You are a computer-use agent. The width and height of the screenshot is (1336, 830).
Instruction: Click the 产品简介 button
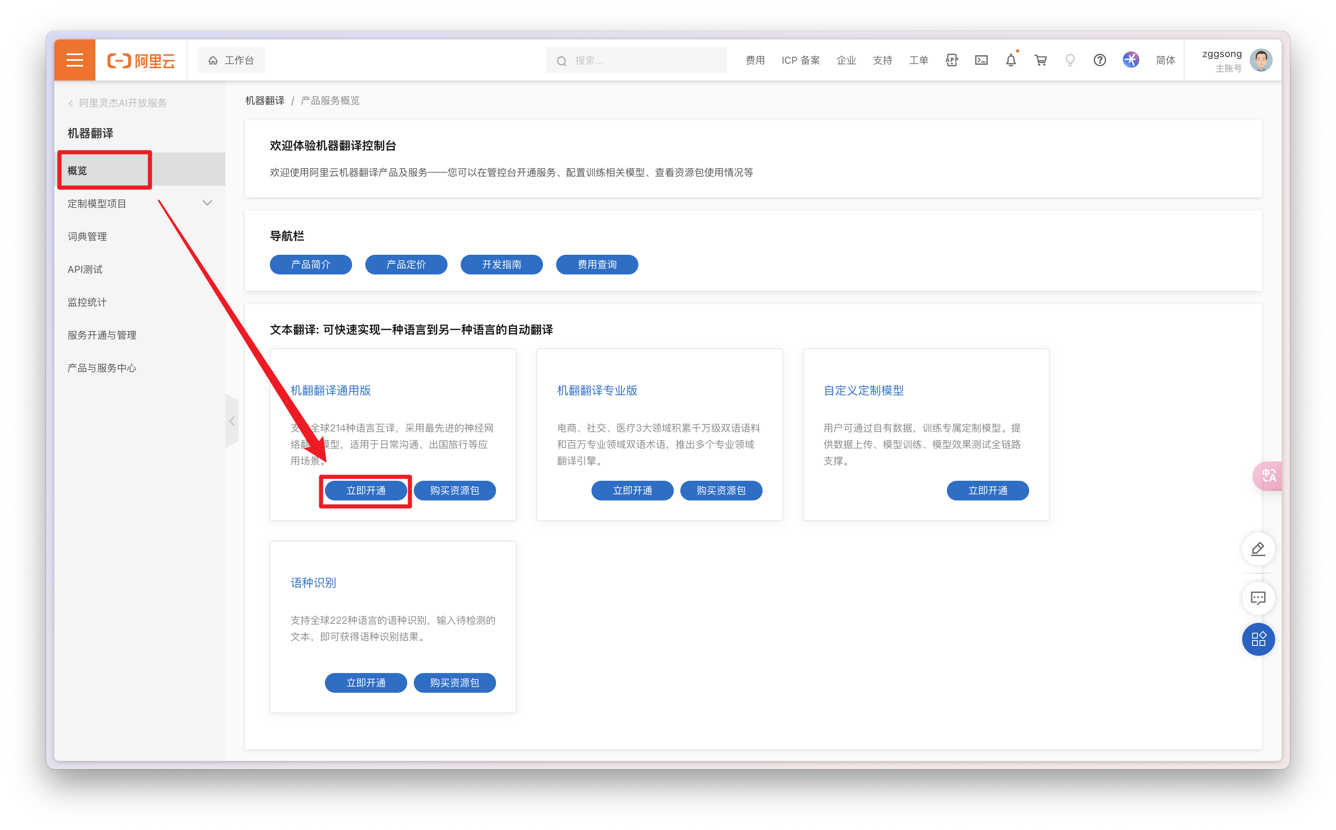pyautogui.click(x=311, y=265)
